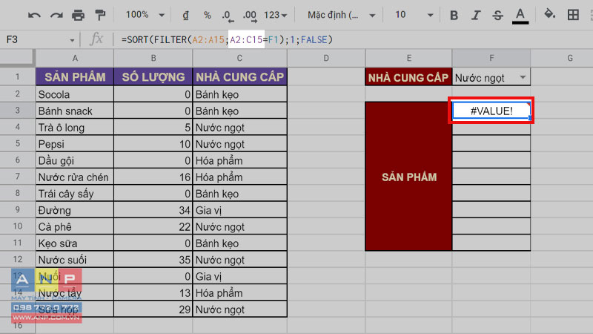
Task: Select the Bánh snack cell
Action: (x=75, y=111)
